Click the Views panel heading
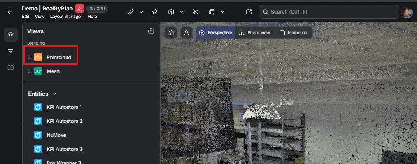417x164 pixels. pyautogui.click(x=35, y=31)
